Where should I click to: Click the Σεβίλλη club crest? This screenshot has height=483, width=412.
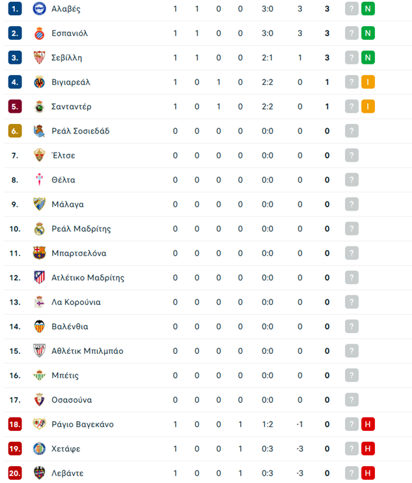[40, 57]
